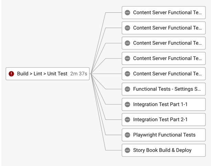This screenshot has width=211, height=166.
Task: Click pending icon beside Story Book Build & Deploy
Action: pos(127,150)
